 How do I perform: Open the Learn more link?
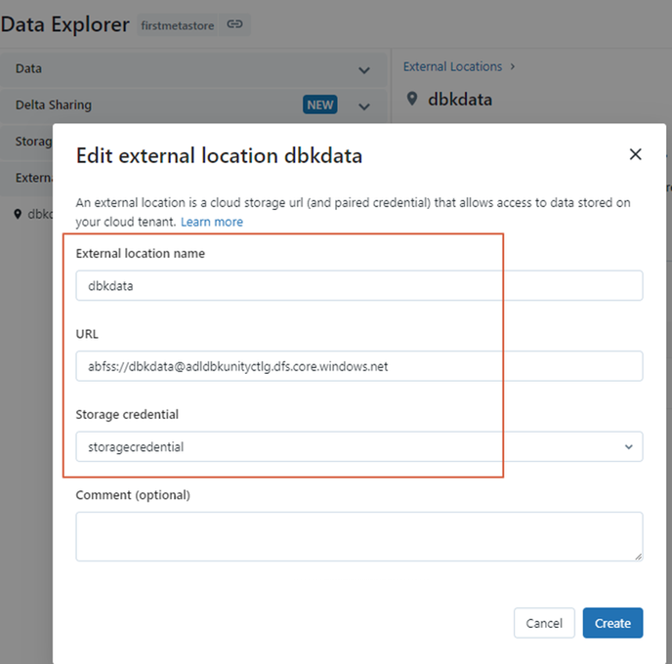[212, 222]
